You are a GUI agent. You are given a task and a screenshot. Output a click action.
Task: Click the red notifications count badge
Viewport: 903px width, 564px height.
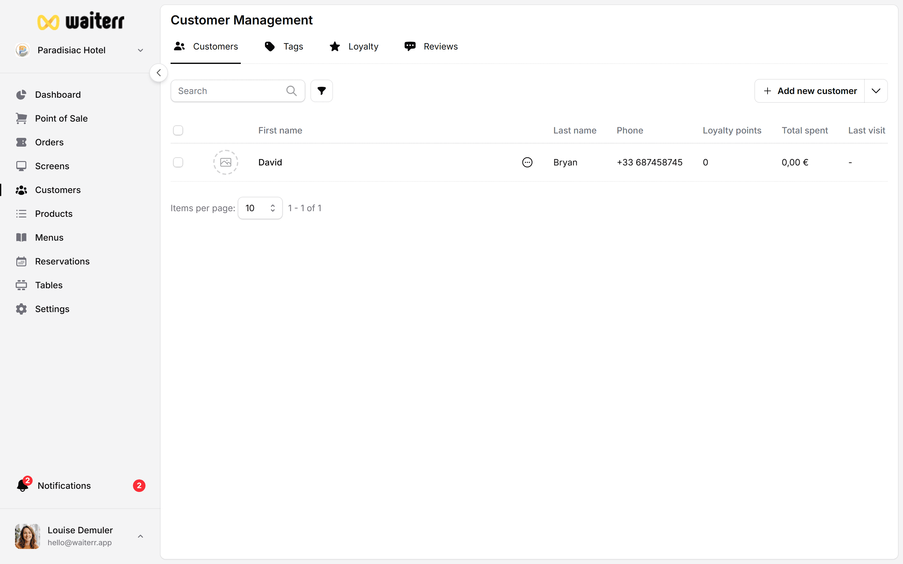[139, 486]
